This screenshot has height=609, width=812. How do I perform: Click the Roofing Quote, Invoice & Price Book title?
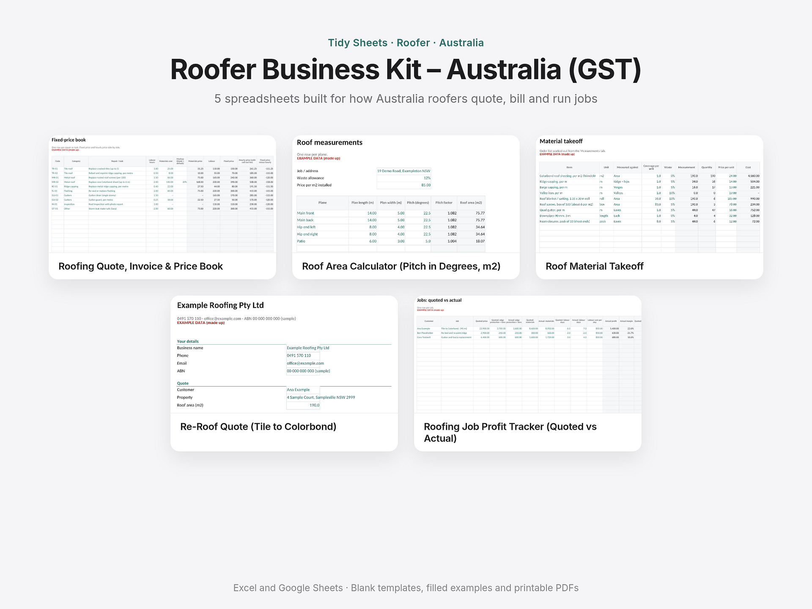tap(140, 266)
